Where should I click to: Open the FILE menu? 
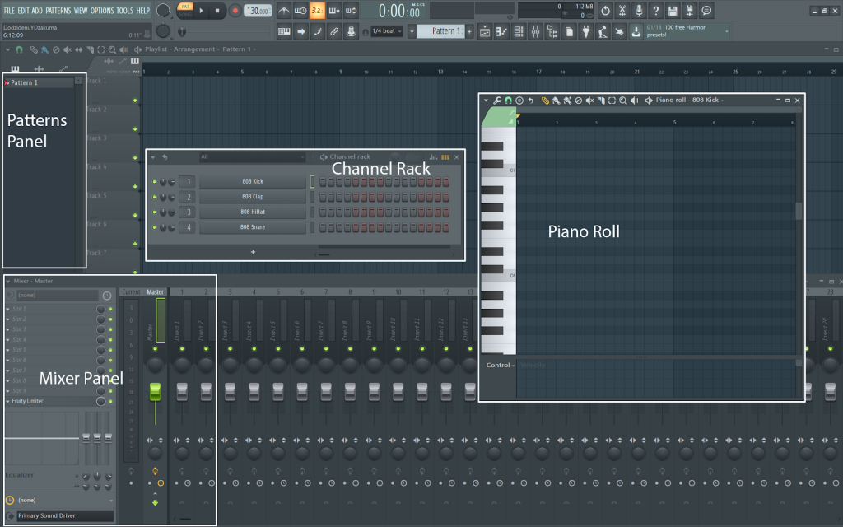point(9,10)
